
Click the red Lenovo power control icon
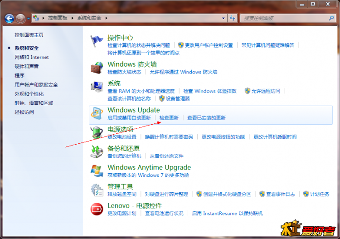(x=97, y=209)
